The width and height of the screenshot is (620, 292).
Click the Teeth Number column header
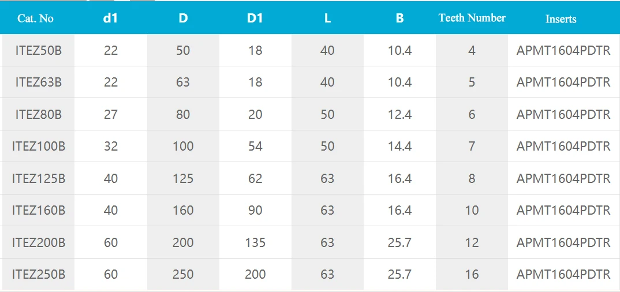click(472, 18)
